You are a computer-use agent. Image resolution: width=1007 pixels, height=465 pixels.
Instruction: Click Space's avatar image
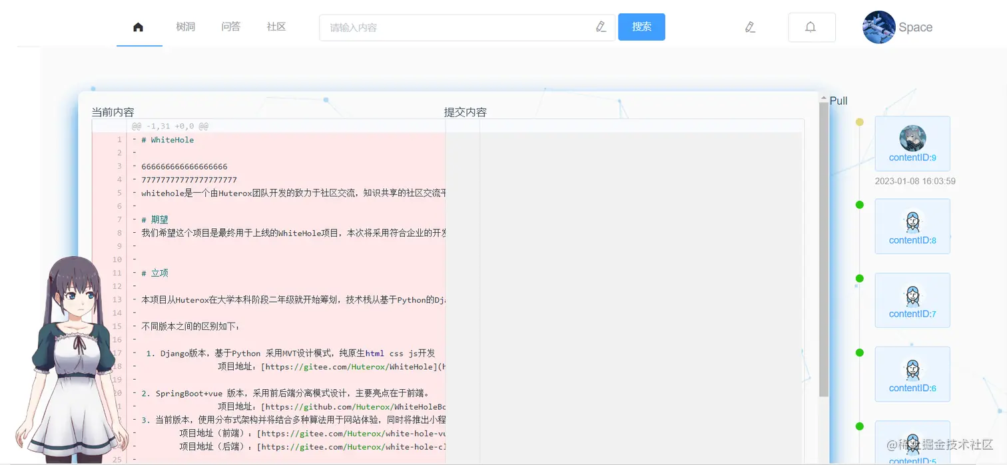click(879, 27)
